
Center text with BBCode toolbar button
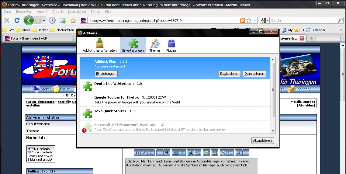pyautogui.click(x=182, y=153)
